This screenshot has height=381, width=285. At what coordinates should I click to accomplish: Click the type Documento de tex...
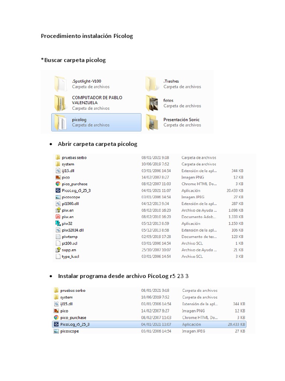click(199, 237)
